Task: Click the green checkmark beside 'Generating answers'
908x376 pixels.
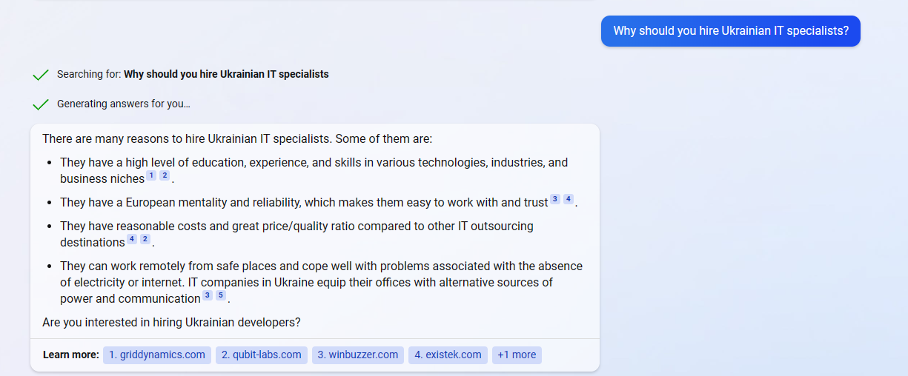Action: click(41, 104)
